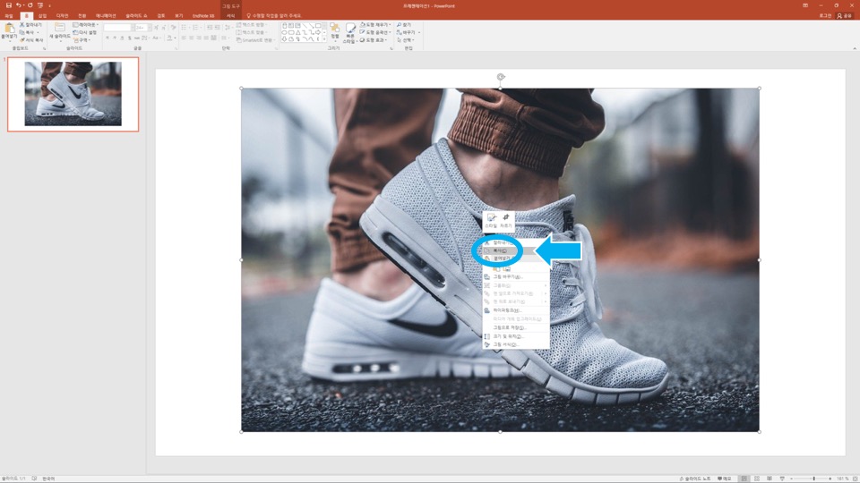
Task: Select slide 1 thumbnail in the slide panel
Action: point(73,94)
